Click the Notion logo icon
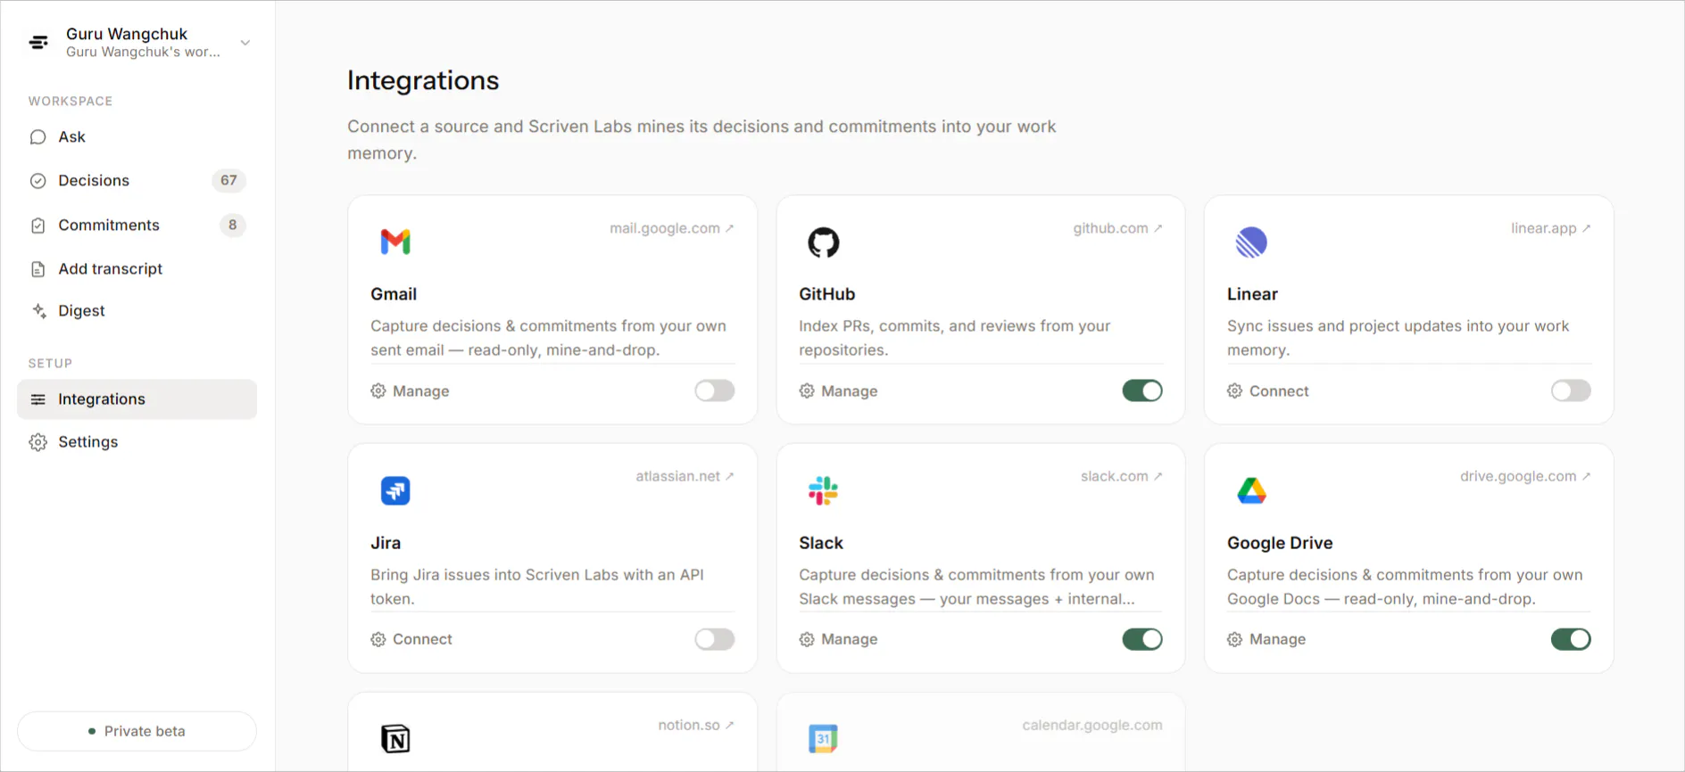Screen dimensions: 1685x772 point(395,738)
